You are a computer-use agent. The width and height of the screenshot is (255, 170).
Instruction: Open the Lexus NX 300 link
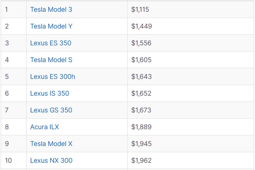click(x=51, y=160)
